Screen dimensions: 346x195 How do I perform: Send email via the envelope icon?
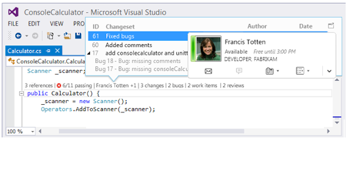tap(208, 71)
